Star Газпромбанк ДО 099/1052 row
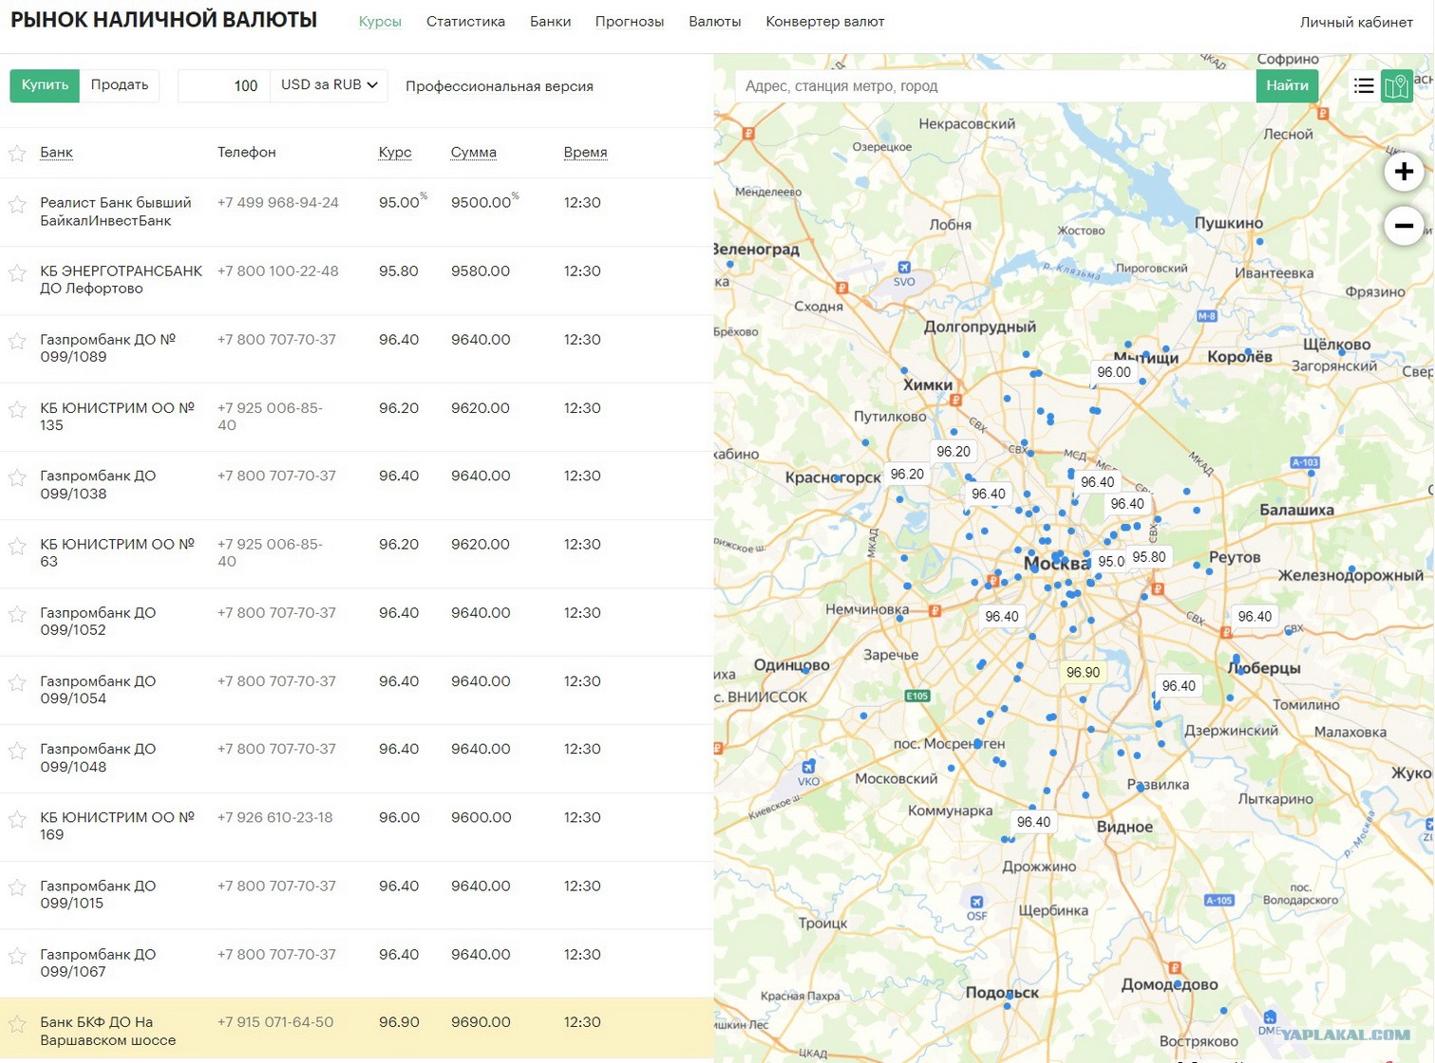Viewport: 1435px width, 1063px height. [17, 614]
